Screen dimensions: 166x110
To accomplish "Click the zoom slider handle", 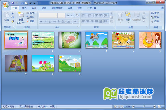I will (144, 106).
